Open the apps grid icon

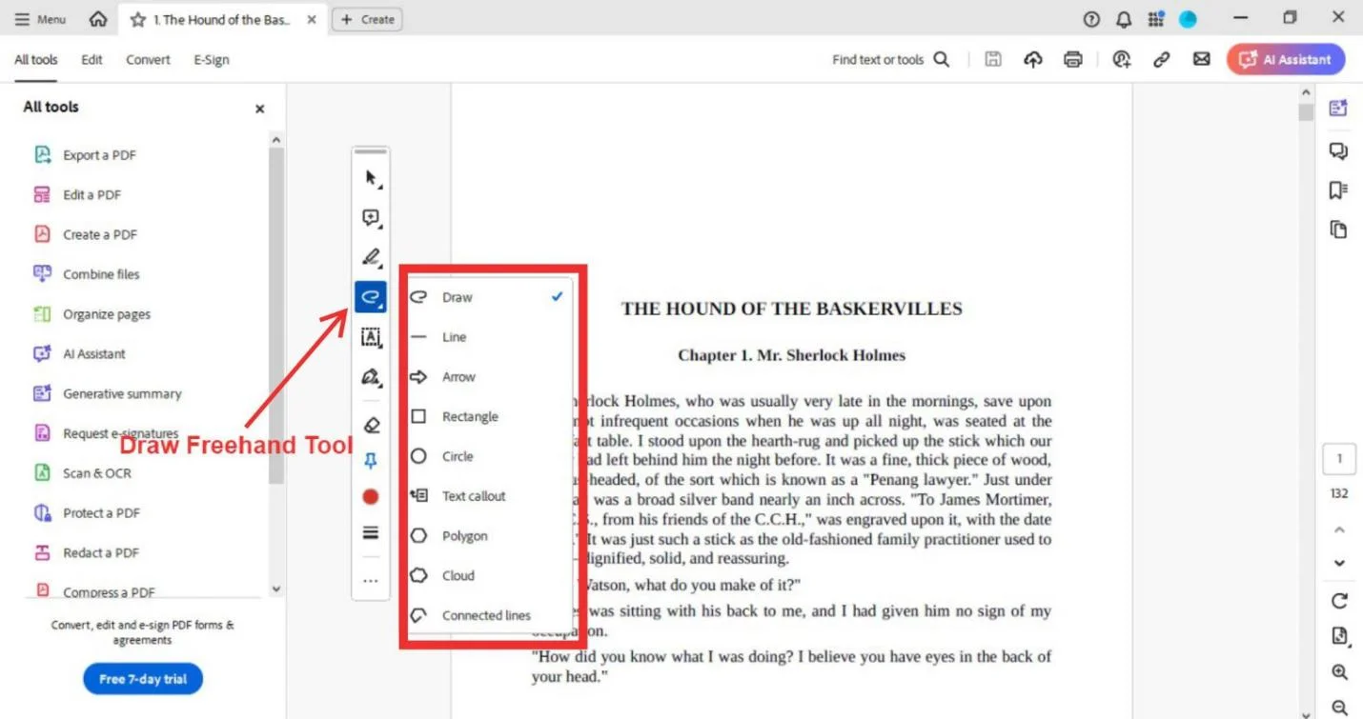(1156, 19)
